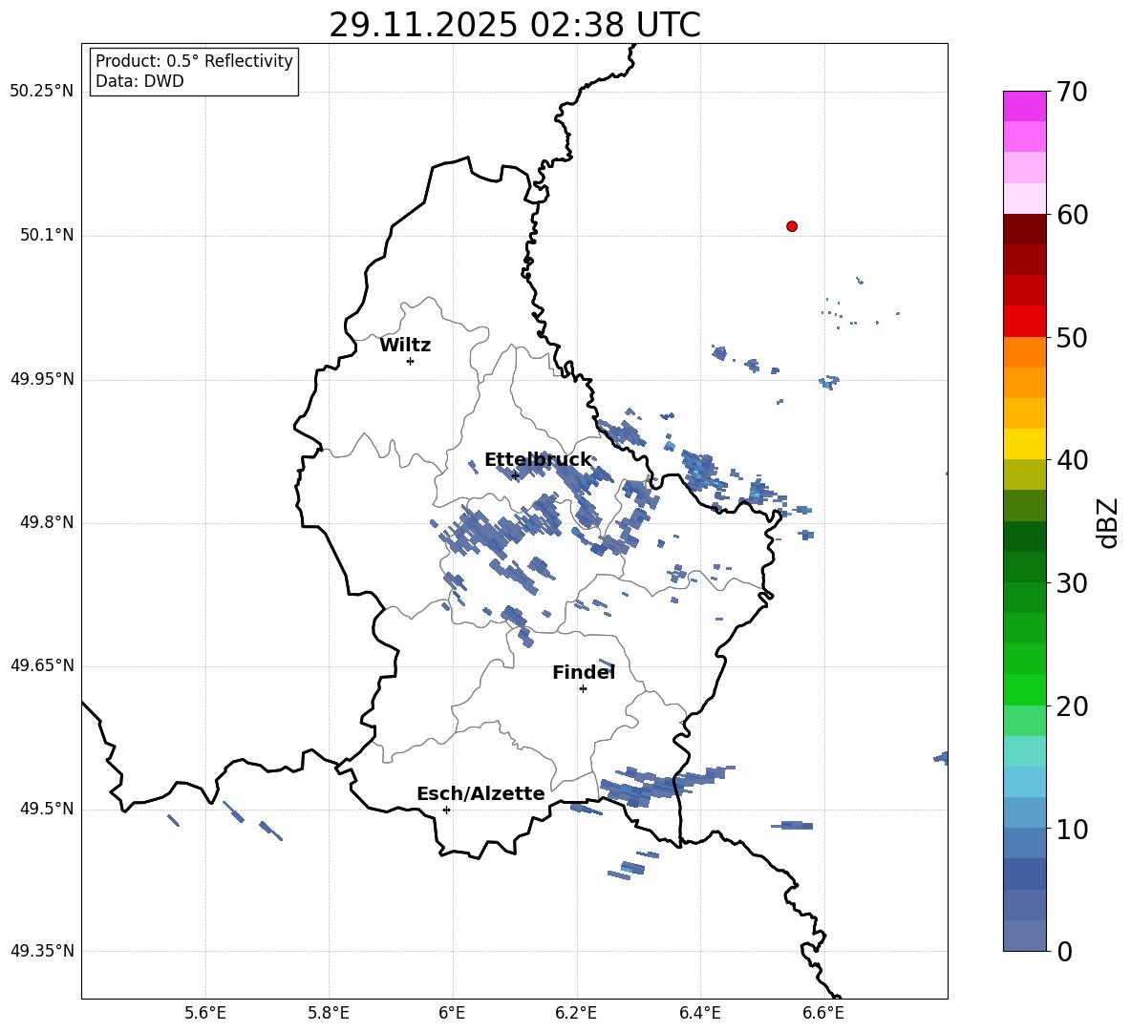
Task: Click the Esch/Alzette city label
Action: [x=480, y=793]
